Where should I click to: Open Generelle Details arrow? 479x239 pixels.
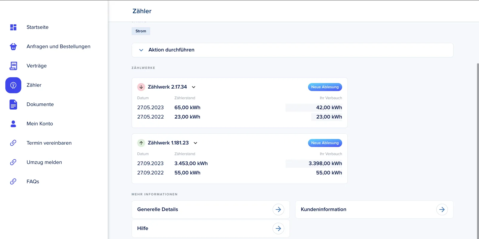tap(278, 210)
